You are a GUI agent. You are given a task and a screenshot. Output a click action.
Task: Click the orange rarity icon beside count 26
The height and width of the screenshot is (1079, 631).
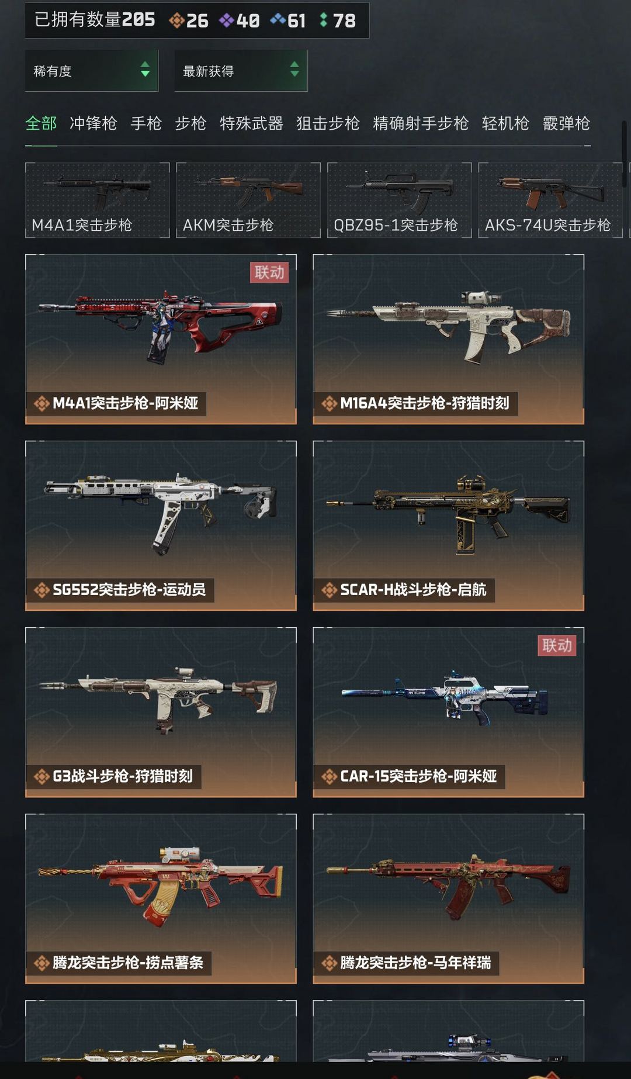click(176, 20)
